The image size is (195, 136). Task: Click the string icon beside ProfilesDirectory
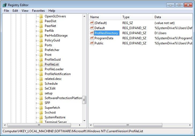(x=92, y=33)
